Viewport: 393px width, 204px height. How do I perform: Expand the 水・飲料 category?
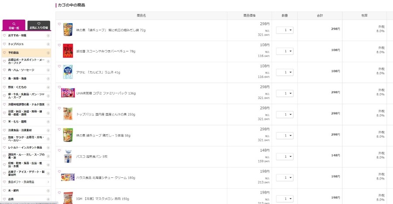[48, 190]
